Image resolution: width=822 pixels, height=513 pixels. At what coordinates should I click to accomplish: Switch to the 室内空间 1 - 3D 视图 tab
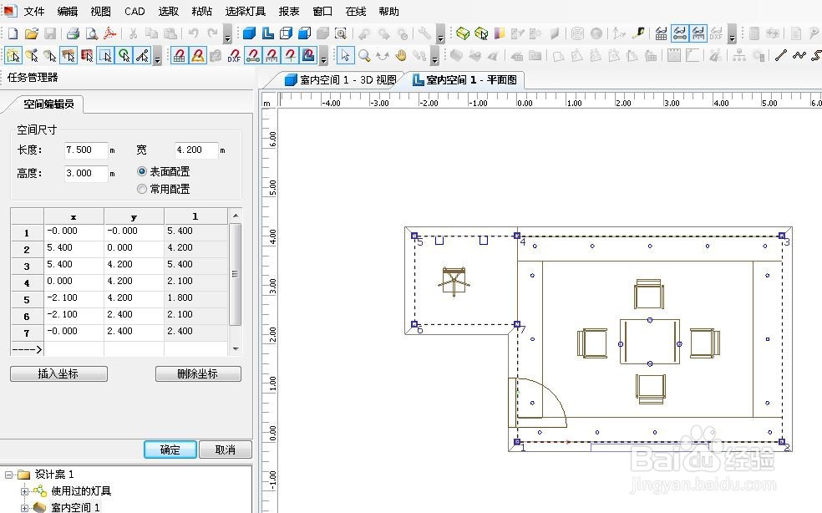coord(341,79)
